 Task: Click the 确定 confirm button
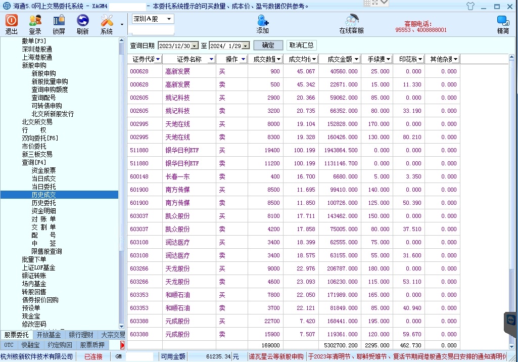click(268, 46)
